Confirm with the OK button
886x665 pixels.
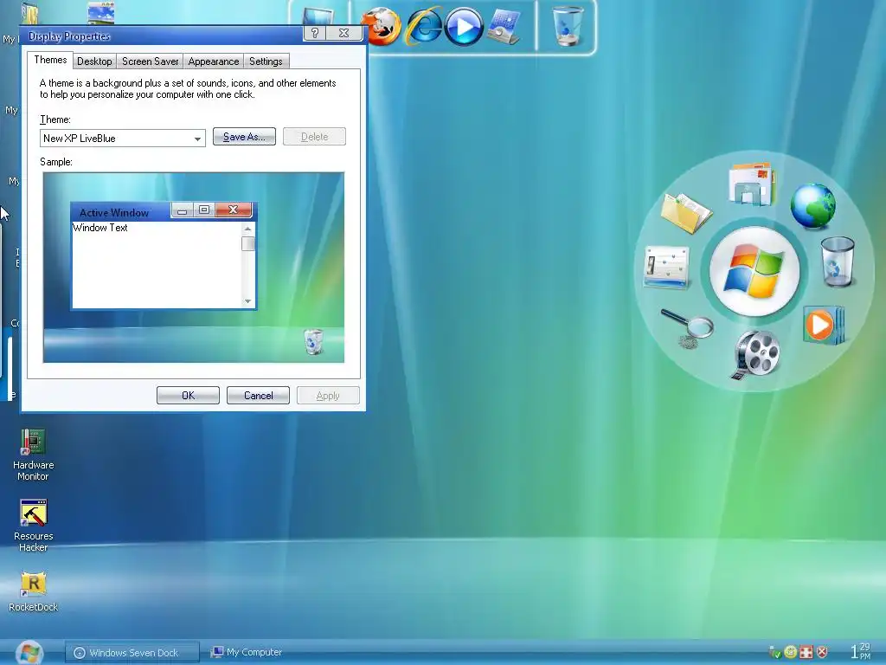(188, 395)
